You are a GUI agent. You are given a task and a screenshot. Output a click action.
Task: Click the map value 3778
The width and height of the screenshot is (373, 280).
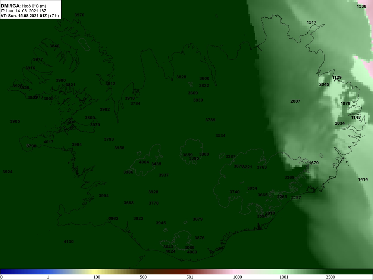point(154,203)
